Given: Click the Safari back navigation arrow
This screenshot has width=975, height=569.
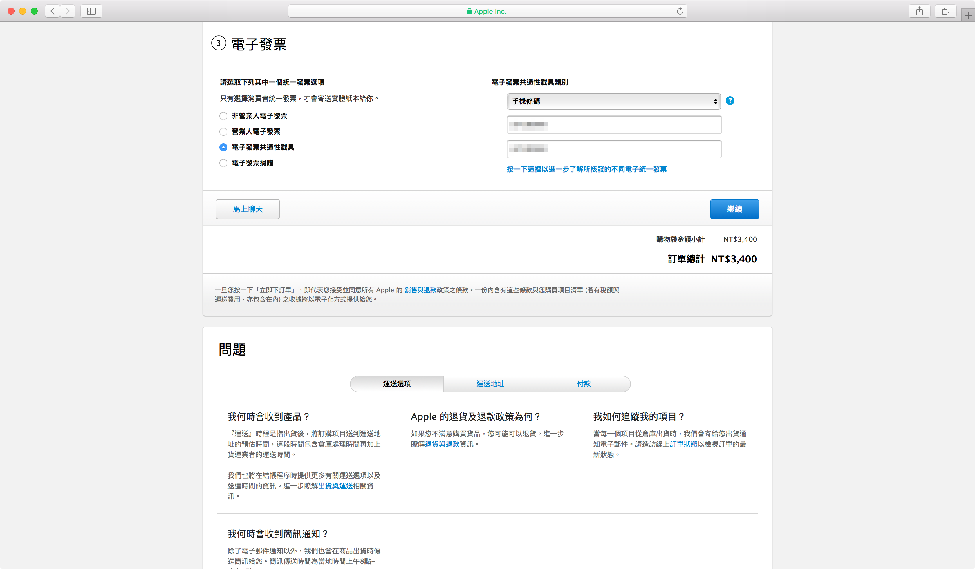Looking at the screenshot, I should pos(53,11).
